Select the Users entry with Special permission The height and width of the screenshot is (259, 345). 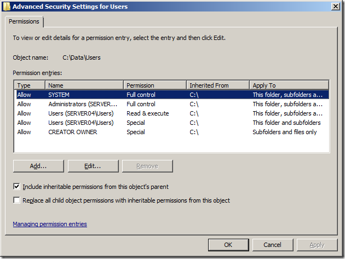tap(81, 123)
